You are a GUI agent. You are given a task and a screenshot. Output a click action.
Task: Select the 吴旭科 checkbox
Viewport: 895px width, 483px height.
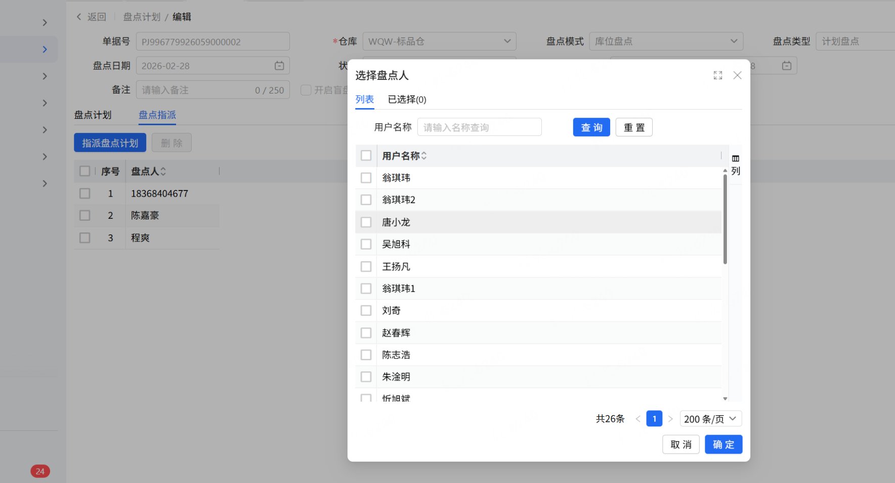[366, 245]
